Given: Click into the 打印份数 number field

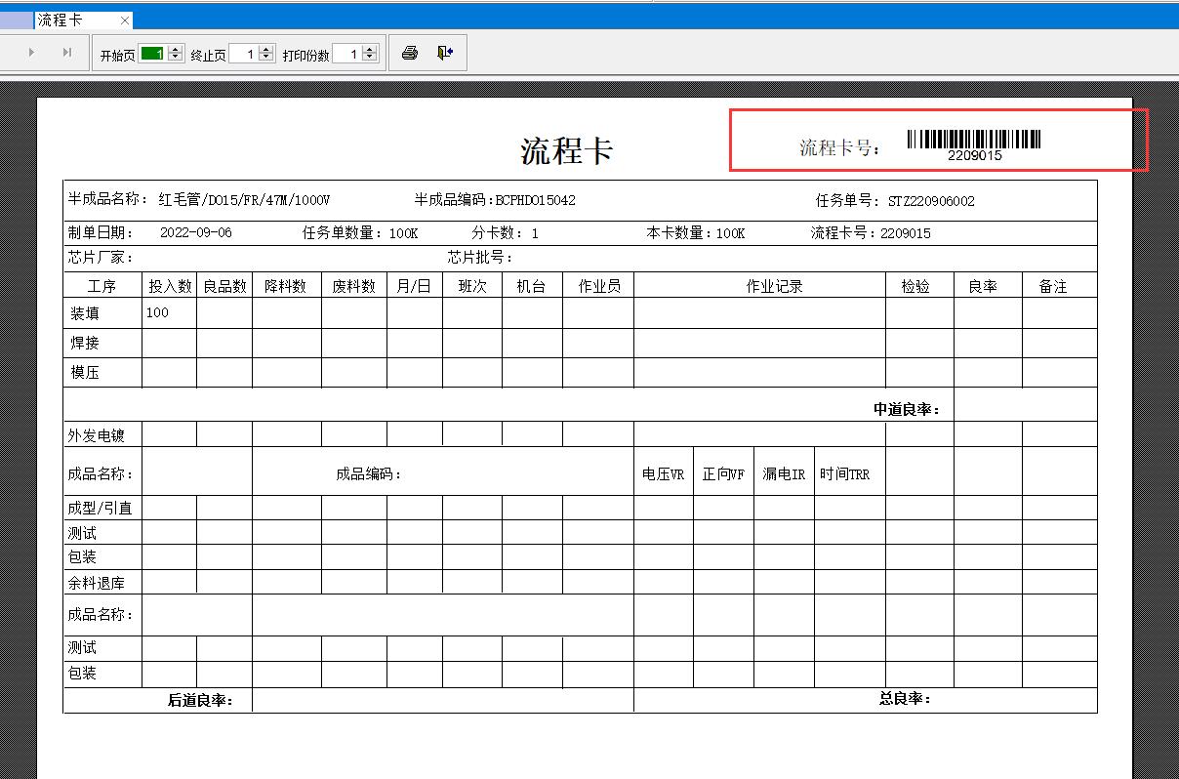Looking at the screenshot, I should [346, 54].
